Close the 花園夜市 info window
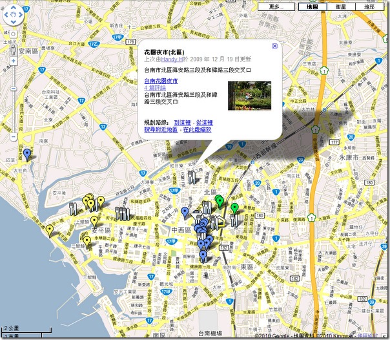 [x=274, y=46]
